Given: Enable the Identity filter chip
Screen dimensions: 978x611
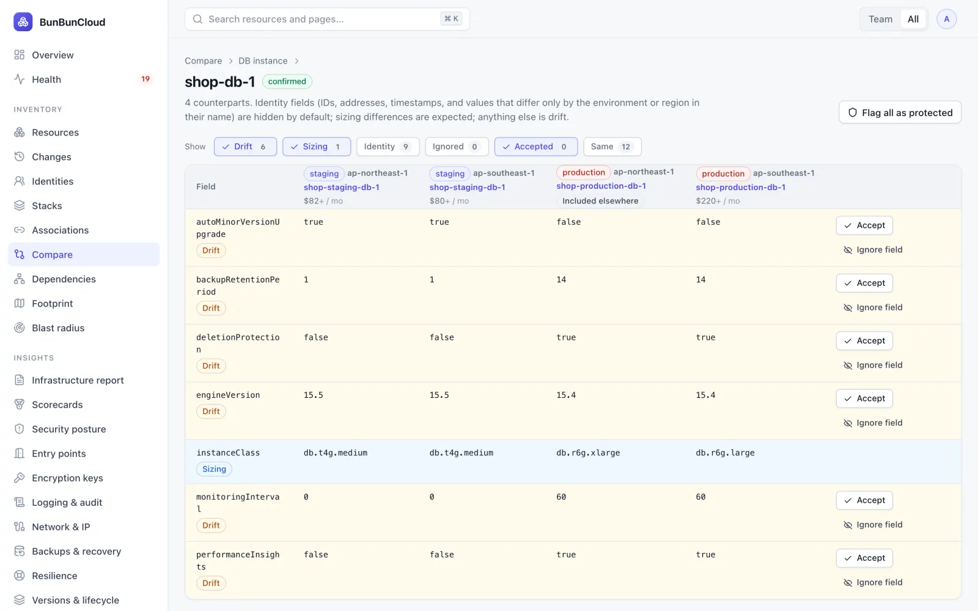Looking at the screenshot, I should [388, 147].
